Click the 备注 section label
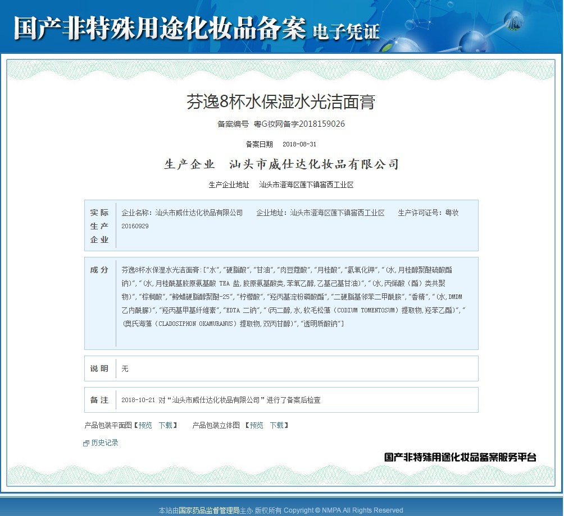Viewport: 564px width, 516px height. [99, 400]
